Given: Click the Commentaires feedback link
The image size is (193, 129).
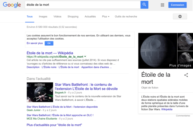Looking at the screenshot, I should 183,116.
